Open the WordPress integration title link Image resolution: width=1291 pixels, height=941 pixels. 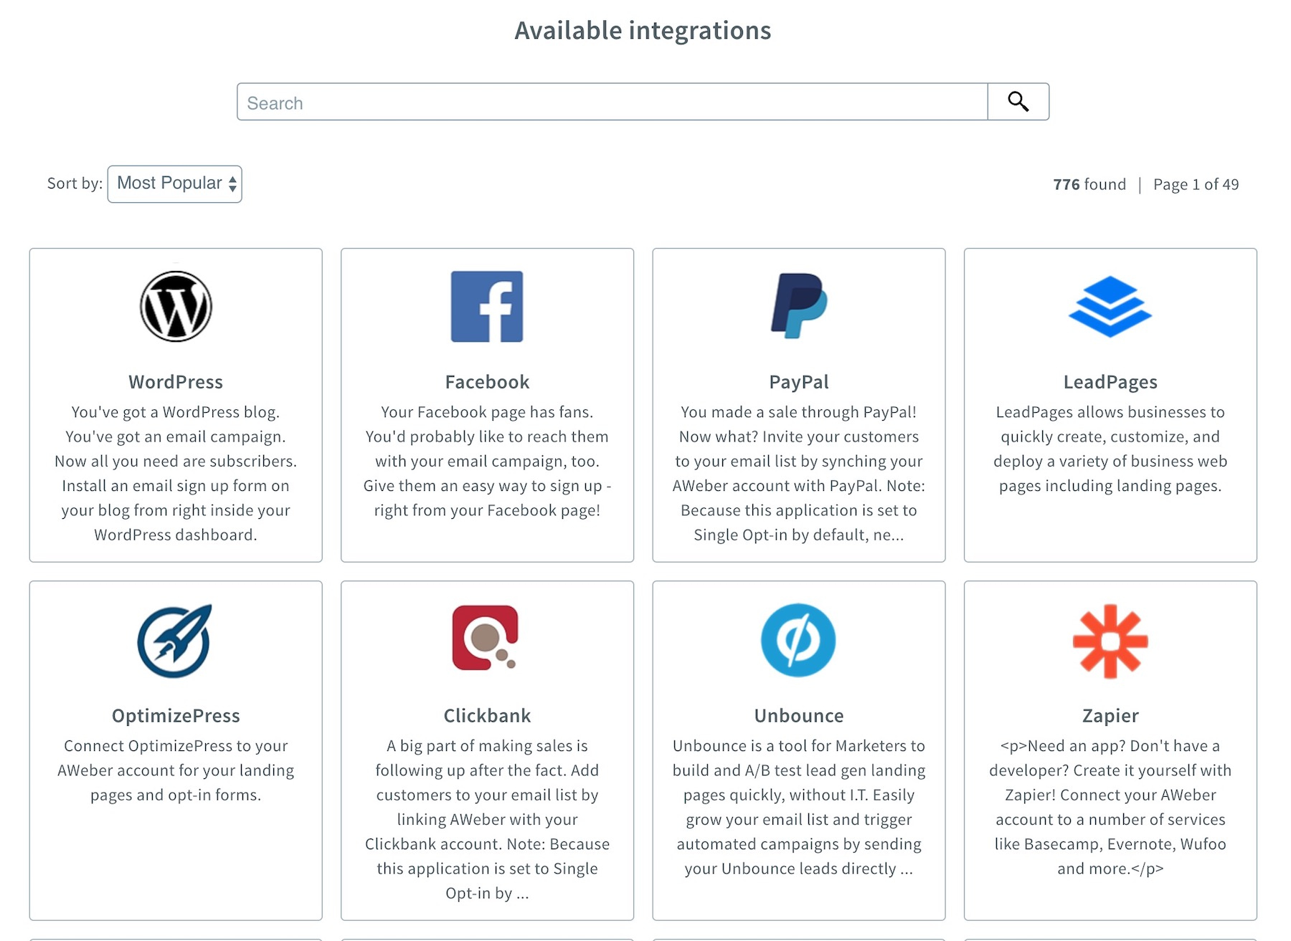pos(176,382)
